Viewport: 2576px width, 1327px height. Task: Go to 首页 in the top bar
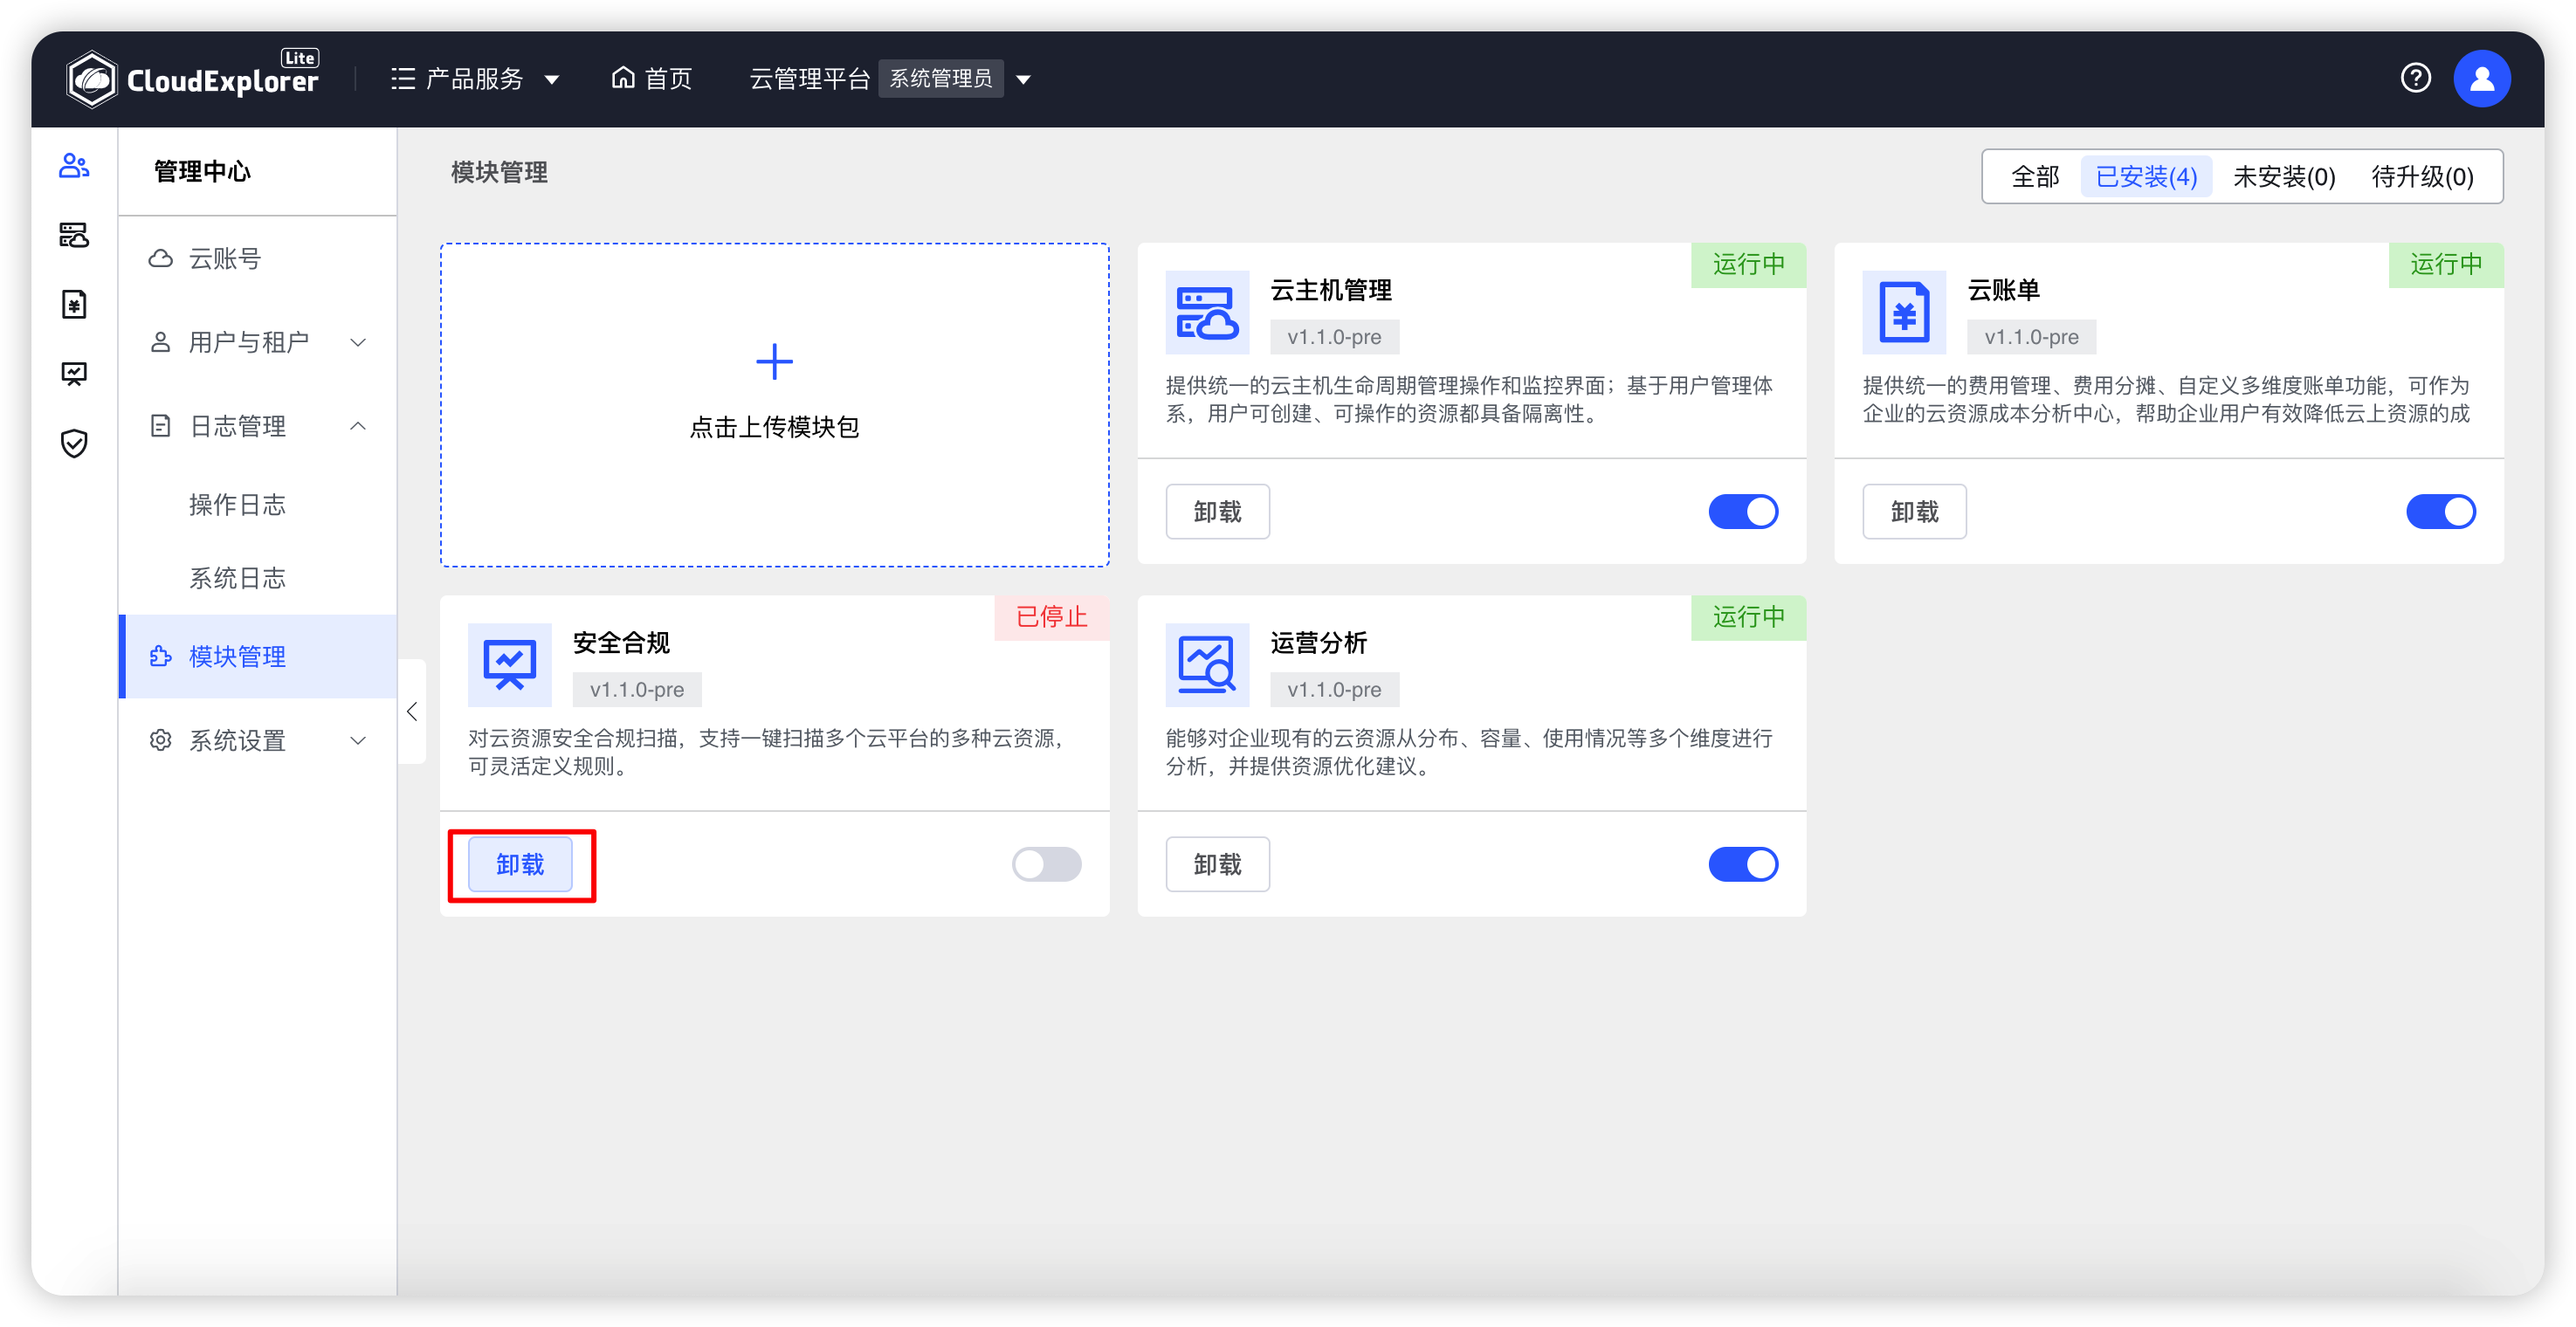pos(651,78)
